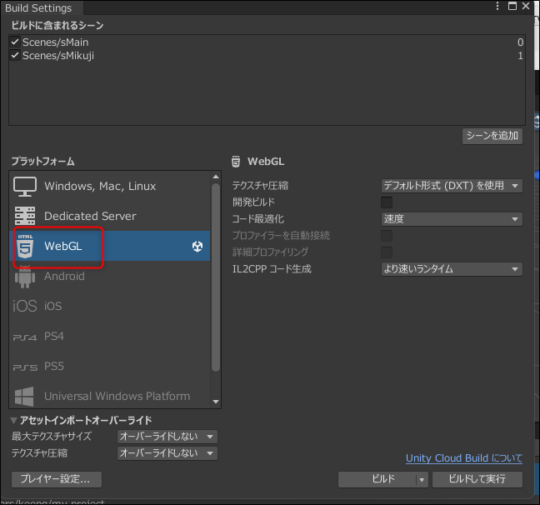Open プレイヤー設定...

pyautogui.click(x=57, y=479)
